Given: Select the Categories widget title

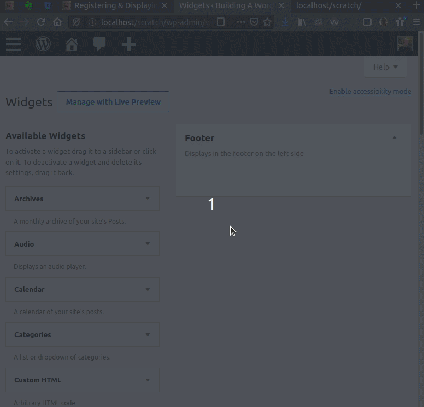Looking at the screenshot, I should coord(32,335).
